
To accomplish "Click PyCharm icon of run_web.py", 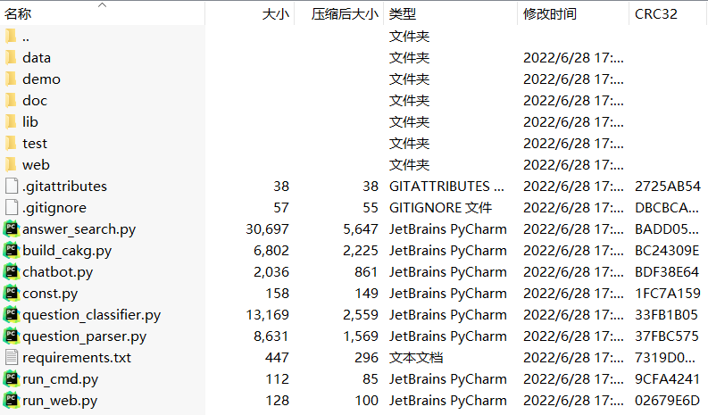I will tap(12, 401).
